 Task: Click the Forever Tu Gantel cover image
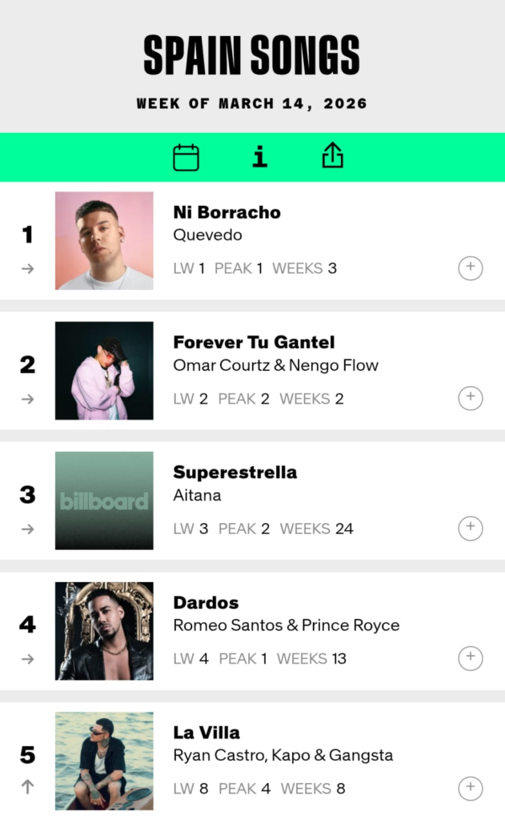104,371
